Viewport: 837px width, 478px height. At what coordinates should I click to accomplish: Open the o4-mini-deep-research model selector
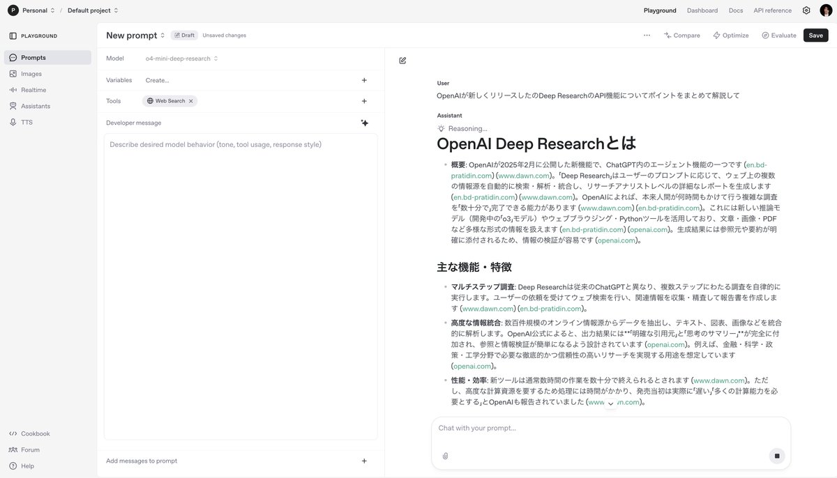[x=181, y=59]
